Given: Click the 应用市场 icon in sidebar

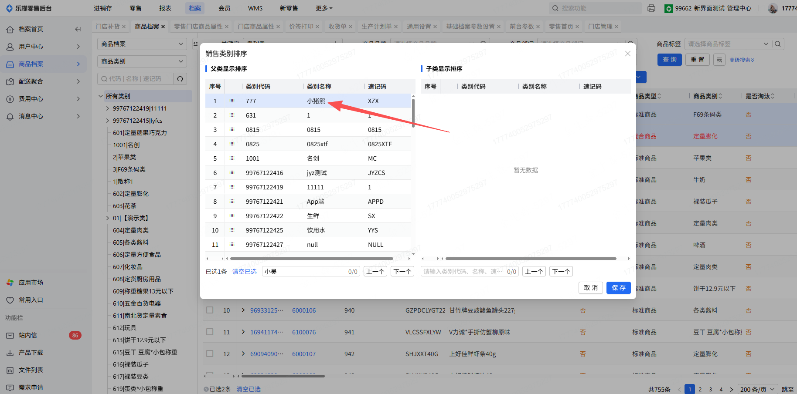Looking at the screenshot, I should tap(10, 283).
